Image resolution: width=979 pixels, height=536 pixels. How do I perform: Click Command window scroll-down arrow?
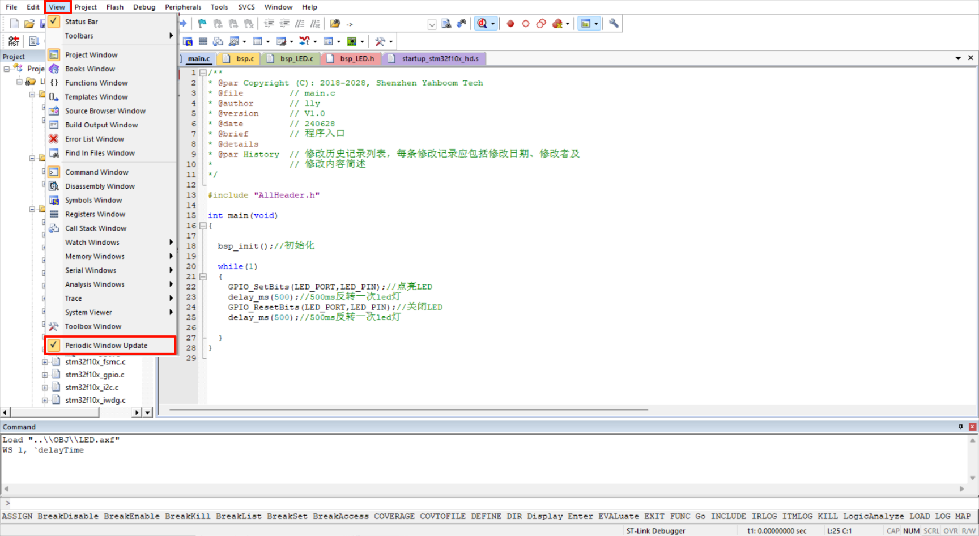[x=972, y=478]
